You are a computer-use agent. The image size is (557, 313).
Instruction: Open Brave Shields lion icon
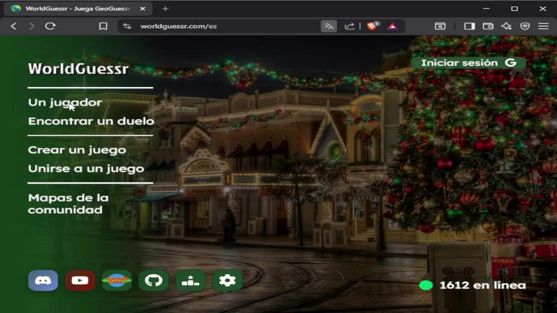(372, 26)
